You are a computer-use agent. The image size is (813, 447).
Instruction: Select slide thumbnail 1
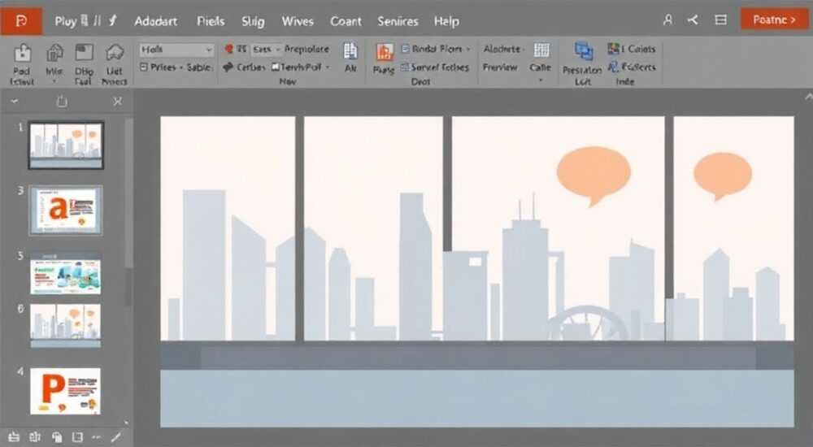pyautogui.click(x=66, y=145)
